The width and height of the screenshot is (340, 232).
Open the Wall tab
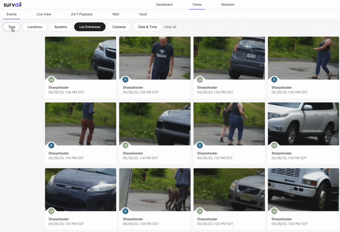116,14
